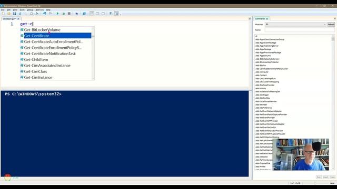Open the Modules dropdown showing All
The image size is (337, 189).
pyautogui.click(x=295, y=25)
